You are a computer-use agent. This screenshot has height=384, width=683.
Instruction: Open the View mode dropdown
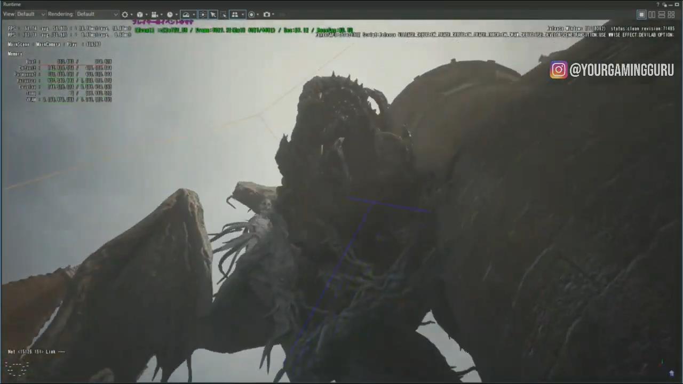pos(31,14)
